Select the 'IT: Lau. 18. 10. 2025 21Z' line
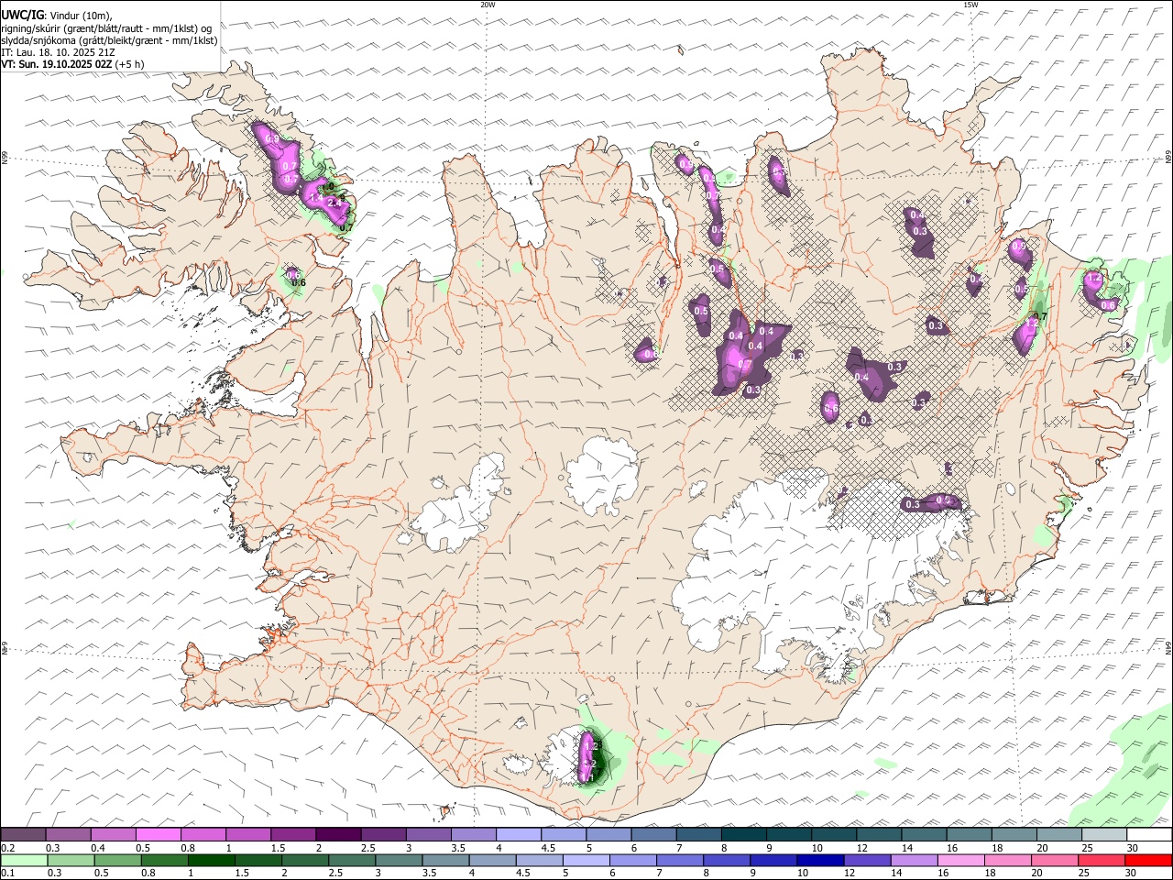The width and height of the screenshot is (1173, 880). 58,52
